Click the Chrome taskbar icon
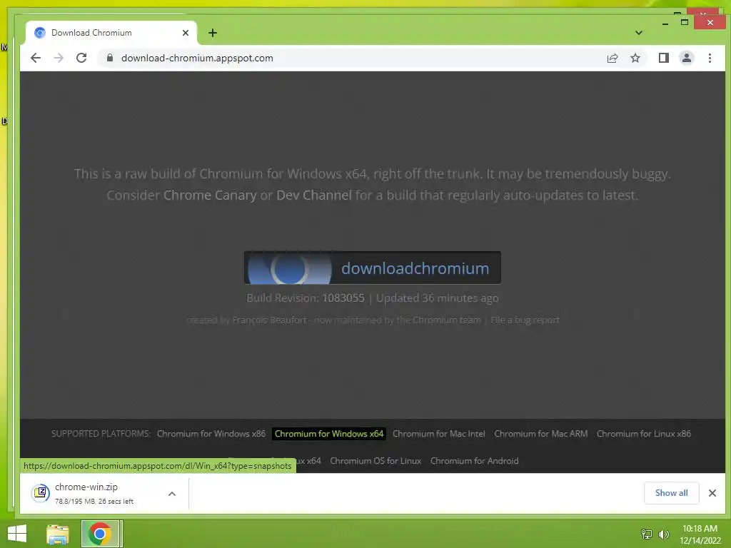Screen dimensions: 731x548 (100, 534)
